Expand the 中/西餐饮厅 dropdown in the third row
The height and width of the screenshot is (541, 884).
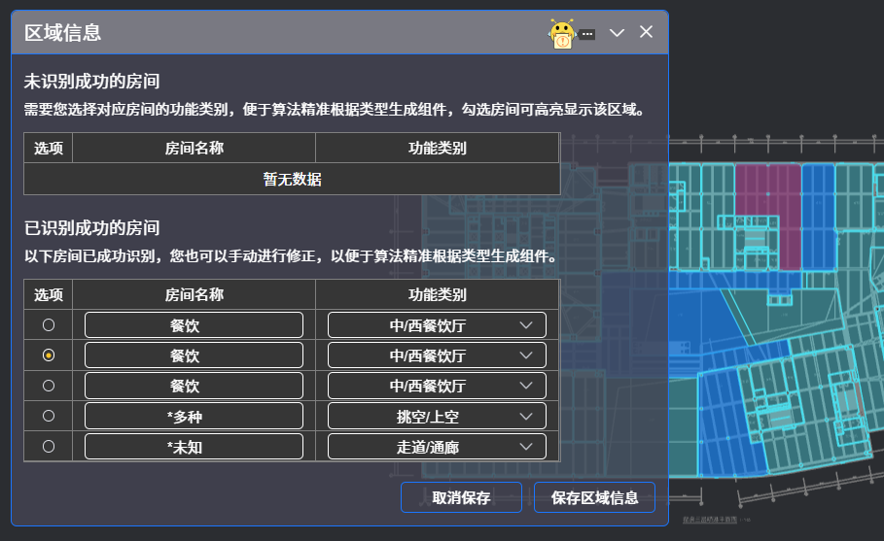(x=437, y=386)
